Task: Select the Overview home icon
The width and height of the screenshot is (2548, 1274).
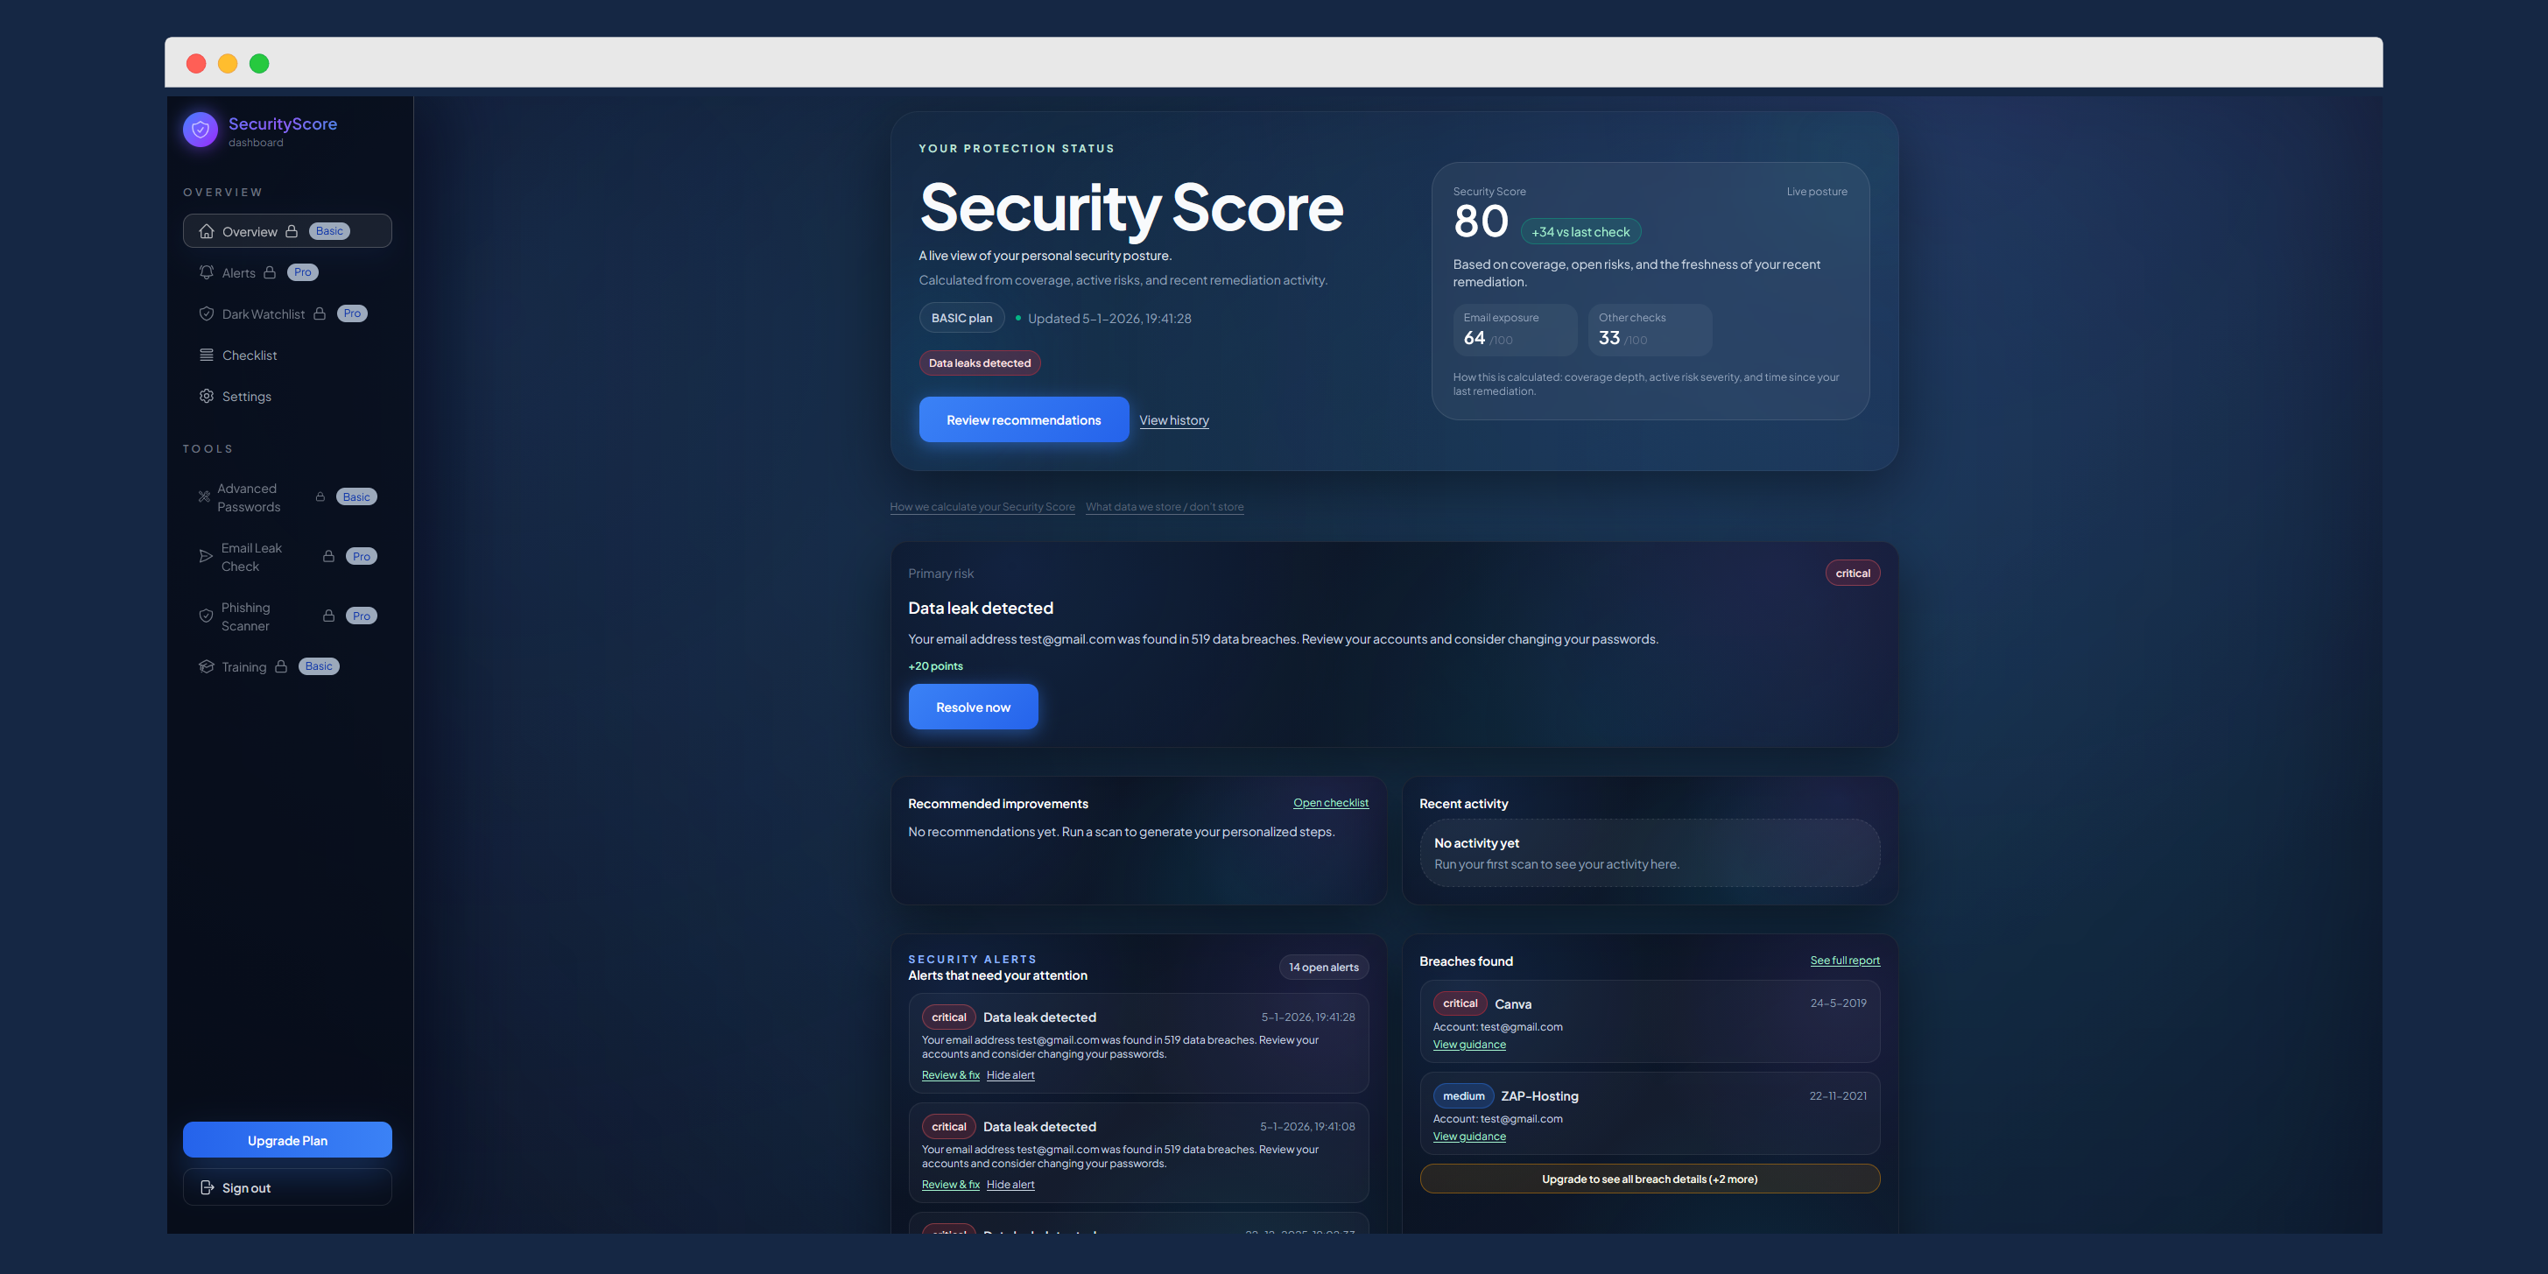Action: click(x=207, y=230)
